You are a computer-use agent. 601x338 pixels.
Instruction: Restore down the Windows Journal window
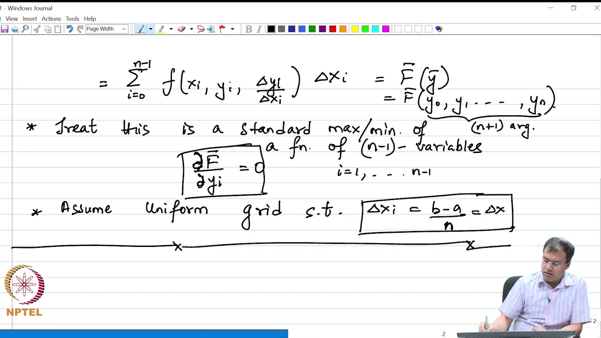tap(573, 8)
